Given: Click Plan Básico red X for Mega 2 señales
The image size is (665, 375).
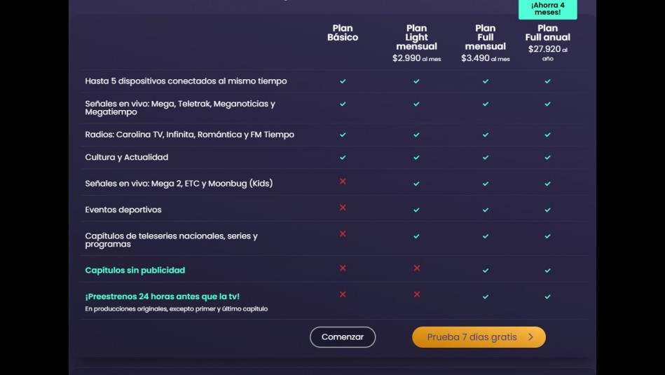Looking at the screenshot, I should 343,182.
